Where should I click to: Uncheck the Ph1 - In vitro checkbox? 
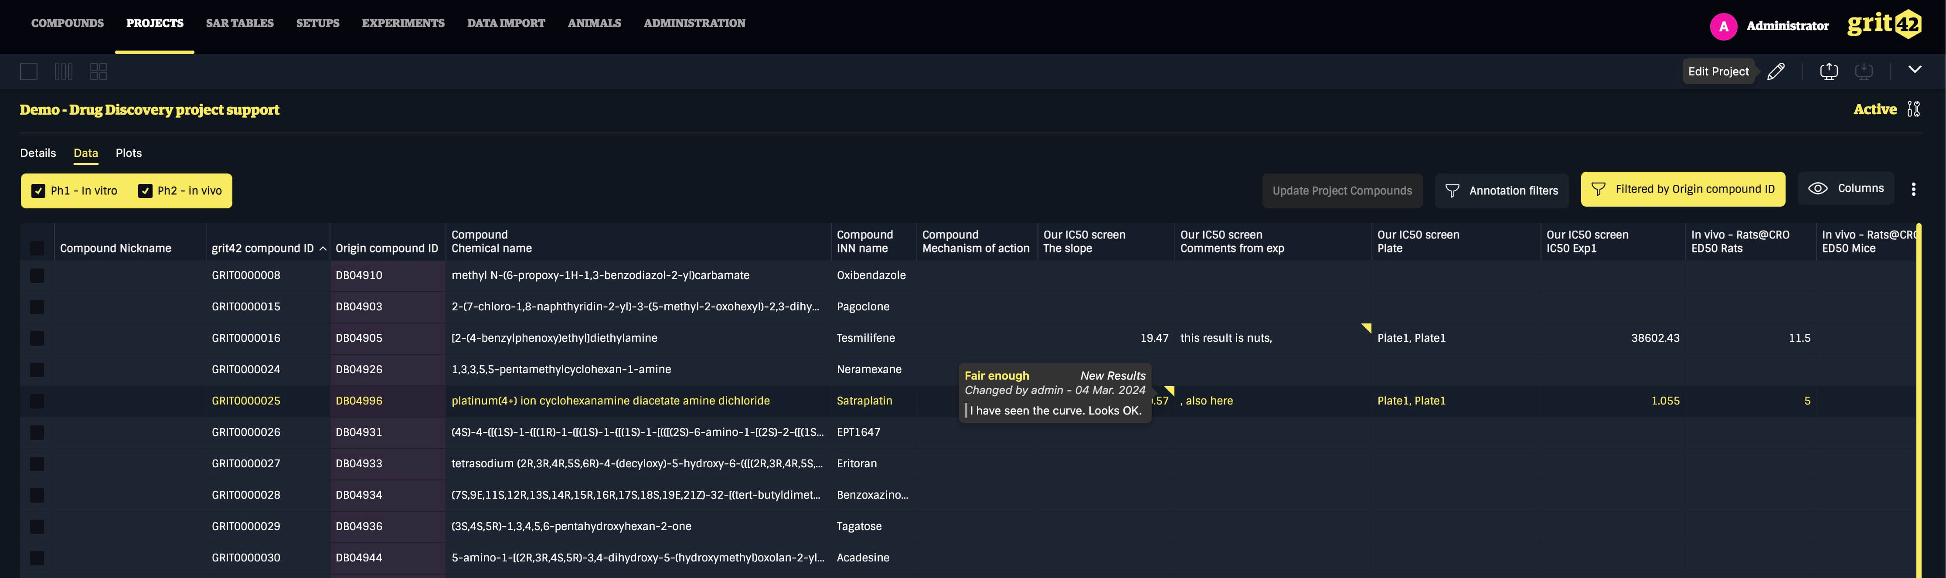point(38,191)
